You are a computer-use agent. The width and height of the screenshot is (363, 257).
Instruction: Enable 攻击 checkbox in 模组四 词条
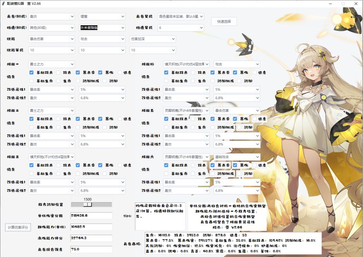[193, 73]
